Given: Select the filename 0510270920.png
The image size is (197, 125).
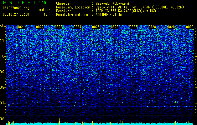Looking at the screenshot, I should (16, 8).
